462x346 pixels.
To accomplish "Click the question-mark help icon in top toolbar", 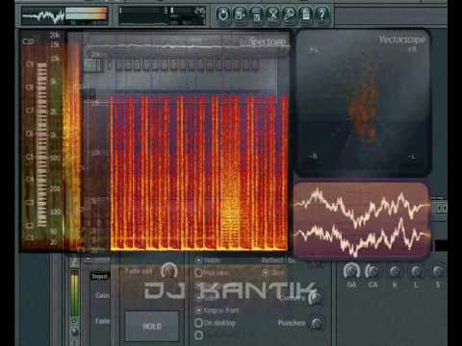I will tap(321, 14).
